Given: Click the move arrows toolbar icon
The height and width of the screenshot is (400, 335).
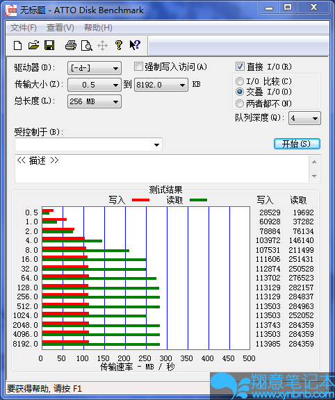Looking at the screenshot, I should [102, 46].
